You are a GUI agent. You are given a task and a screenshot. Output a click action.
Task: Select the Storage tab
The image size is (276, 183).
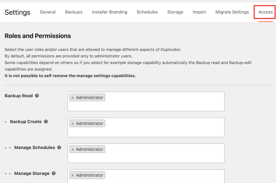pos(175,12)
